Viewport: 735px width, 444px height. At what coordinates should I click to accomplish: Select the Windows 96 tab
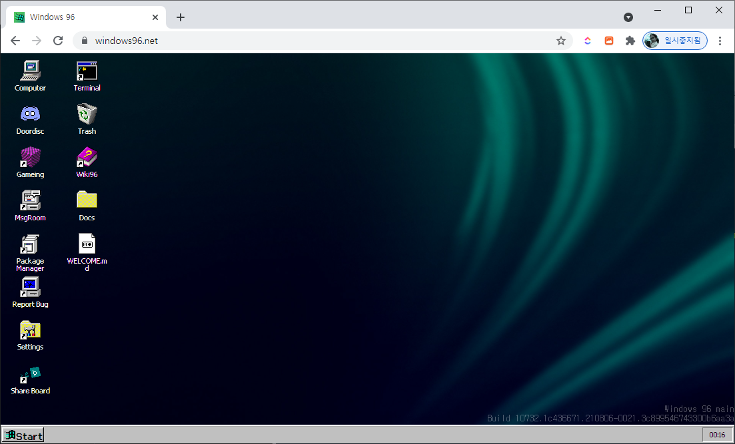86,17
